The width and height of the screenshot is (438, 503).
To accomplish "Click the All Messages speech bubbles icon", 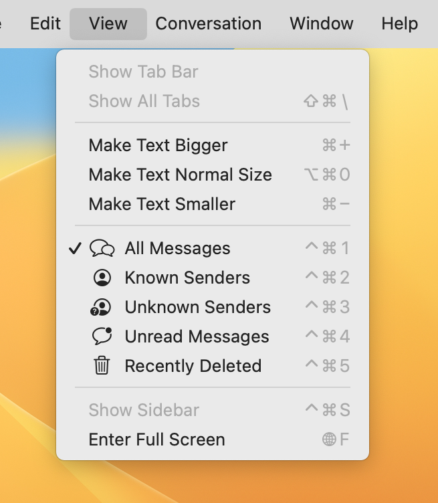I will (102, 248).
